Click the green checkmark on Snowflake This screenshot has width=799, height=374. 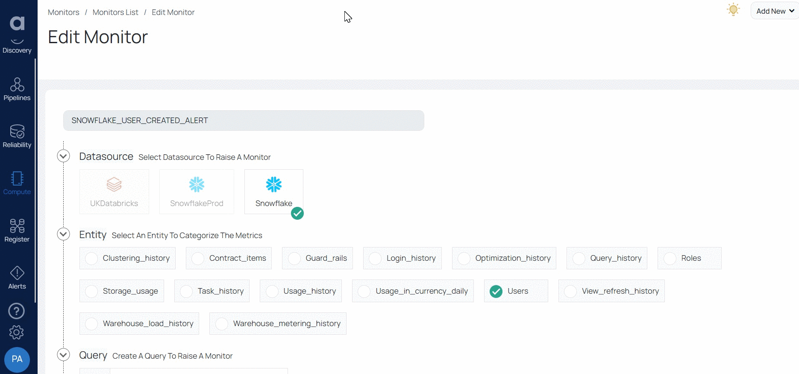tap(297, 213)
